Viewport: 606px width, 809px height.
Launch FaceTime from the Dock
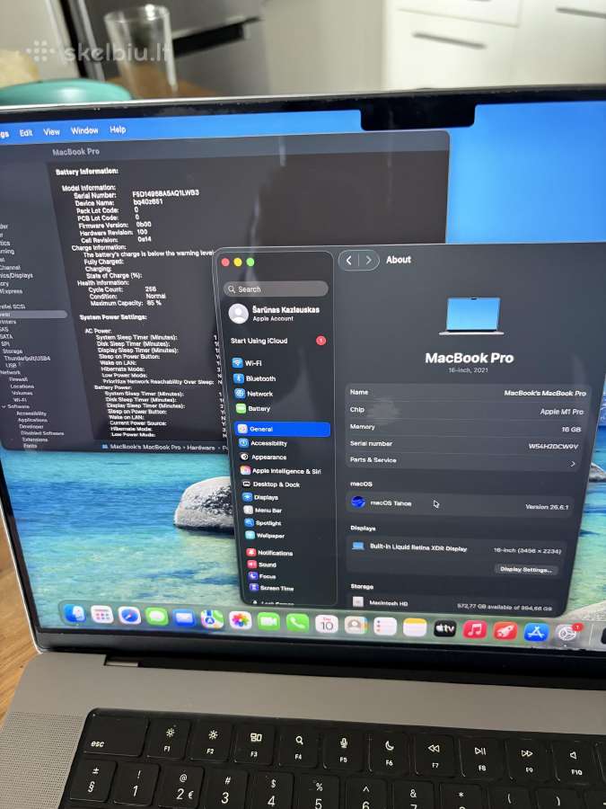tap(268, 621)
